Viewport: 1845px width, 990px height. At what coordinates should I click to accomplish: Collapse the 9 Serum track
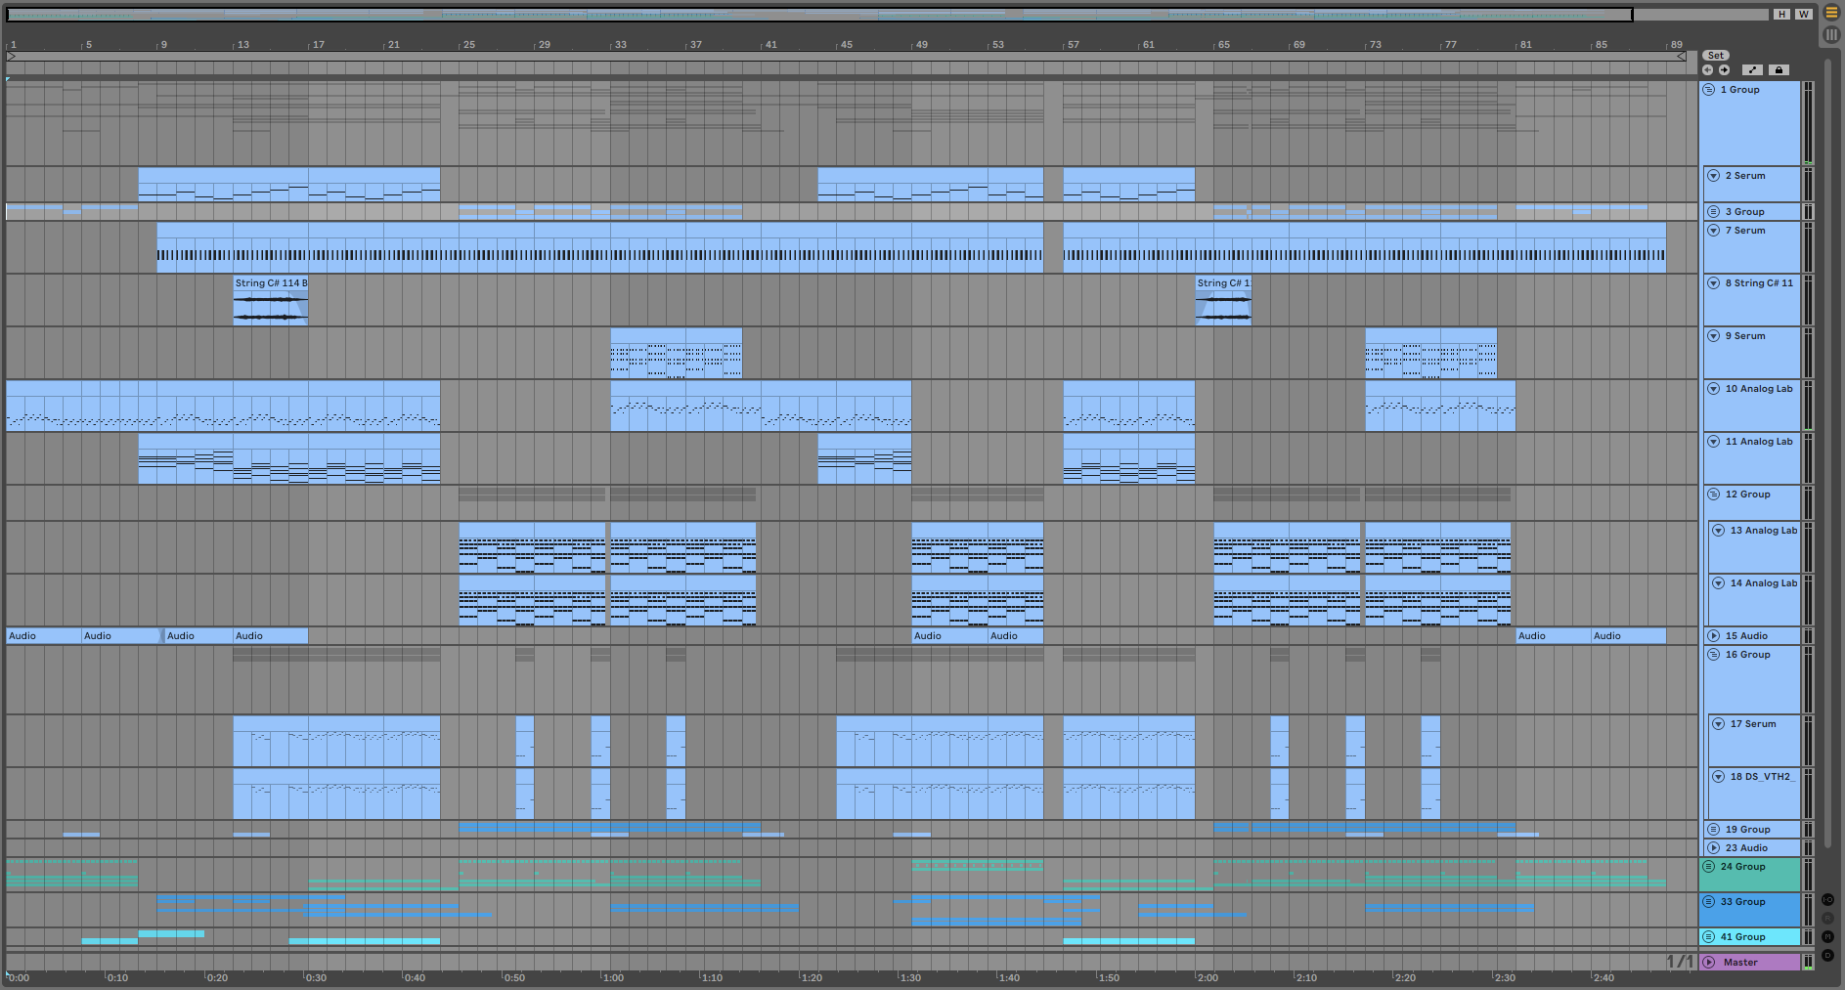point(1713,336)
